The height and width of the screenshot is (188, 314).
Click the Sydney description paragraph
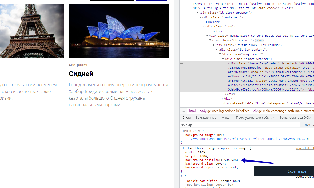[118, 95]
